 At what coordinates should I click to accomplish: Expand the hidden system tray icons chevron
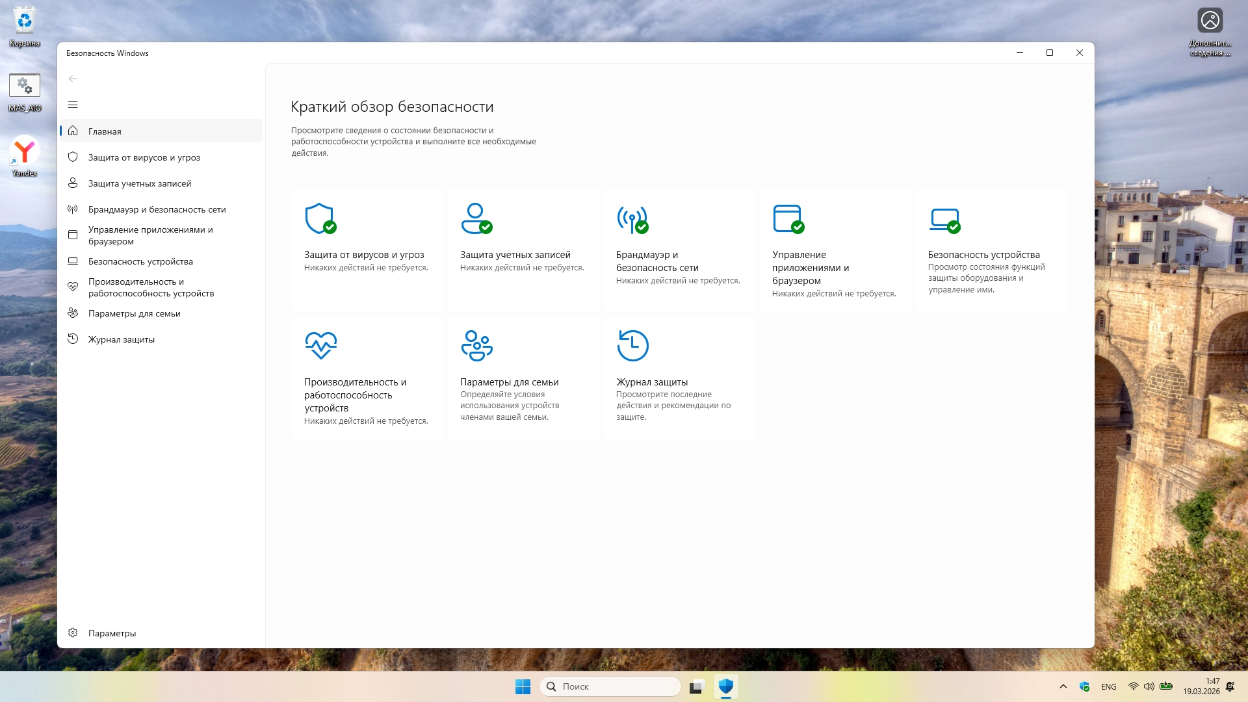[x=1063, y=686]
